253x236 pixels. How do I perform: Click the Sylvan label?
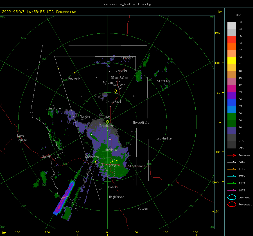tap(108, 83)
